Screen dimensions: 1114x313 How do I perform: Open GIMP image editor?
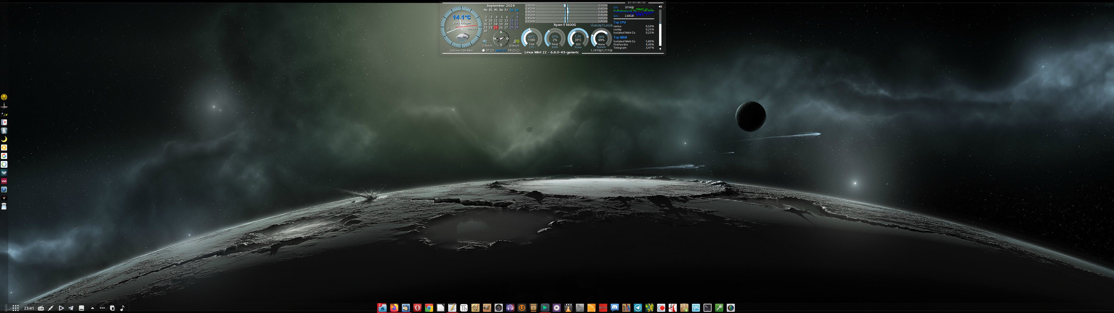(487, 308)
